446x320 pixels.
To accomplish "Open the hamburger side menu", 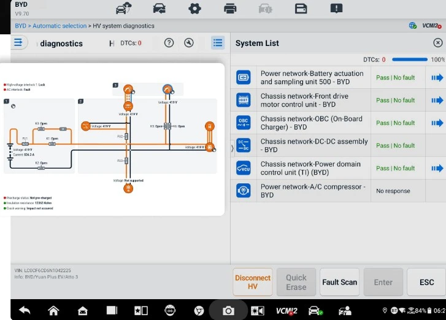I will pos(18,43).
